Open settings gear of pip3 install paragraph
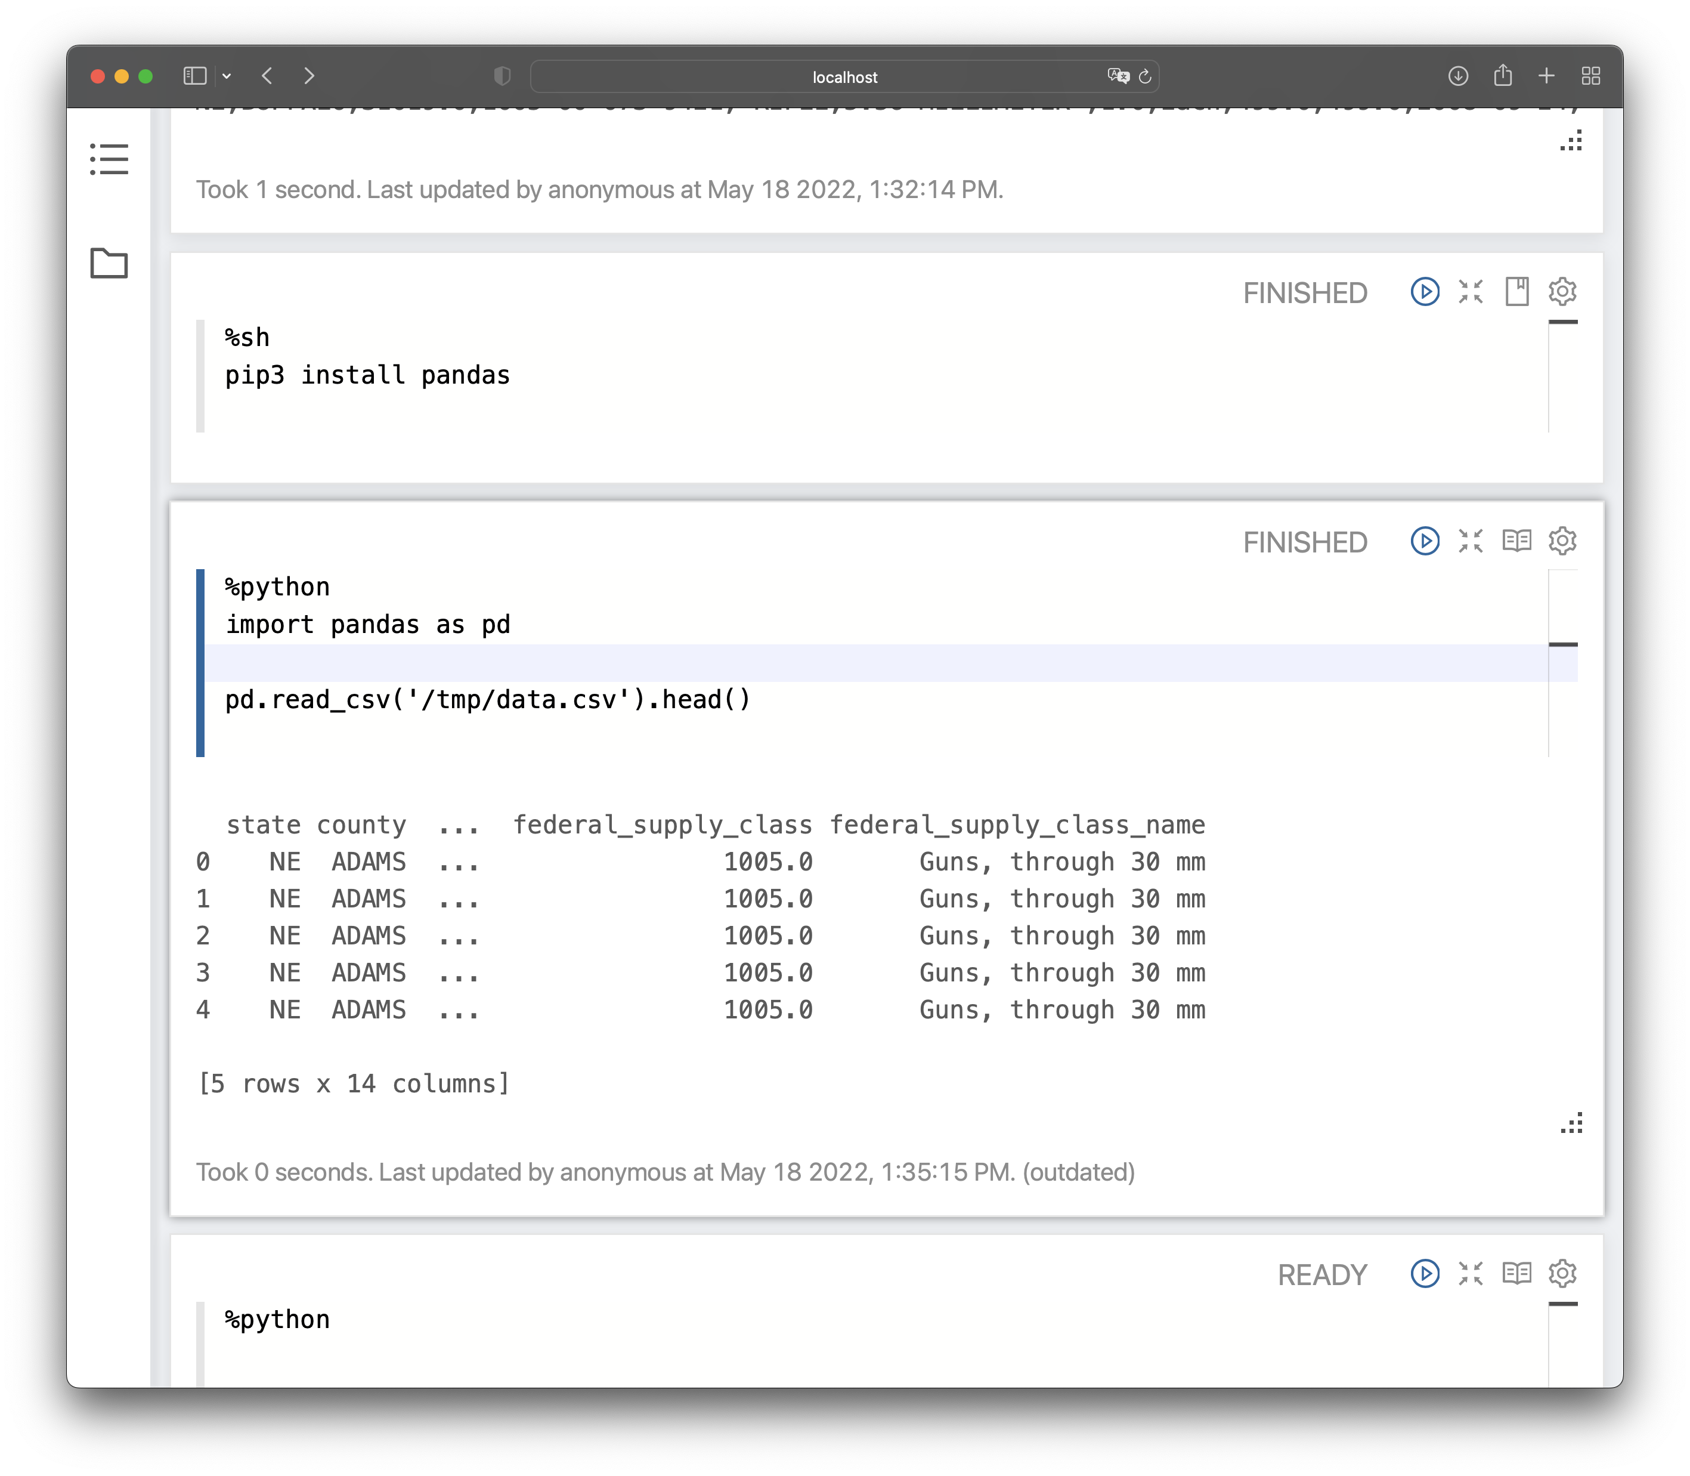This screenshot has width=1690, height=1476. (1562, 292)
